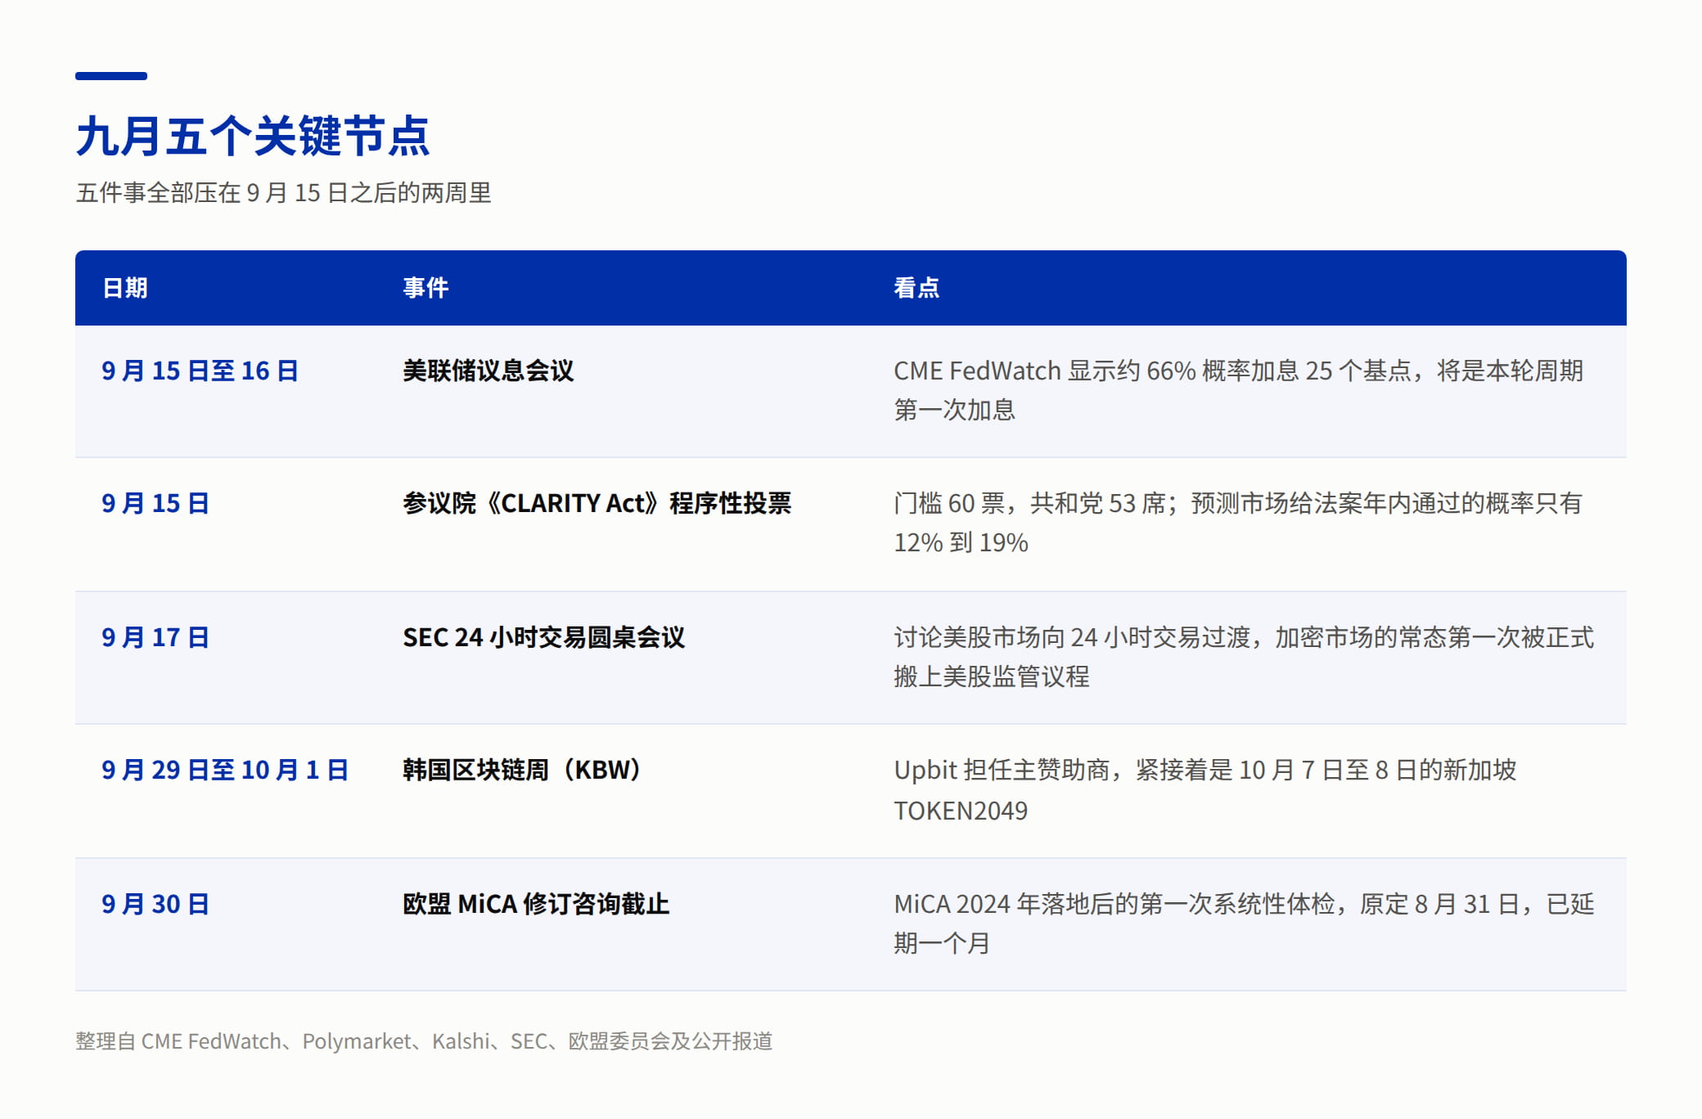The image size is (1702, 1119).
Task: Click event 欧盟 MiCA 修订咨询截止
Action: [x=536, y=904]
